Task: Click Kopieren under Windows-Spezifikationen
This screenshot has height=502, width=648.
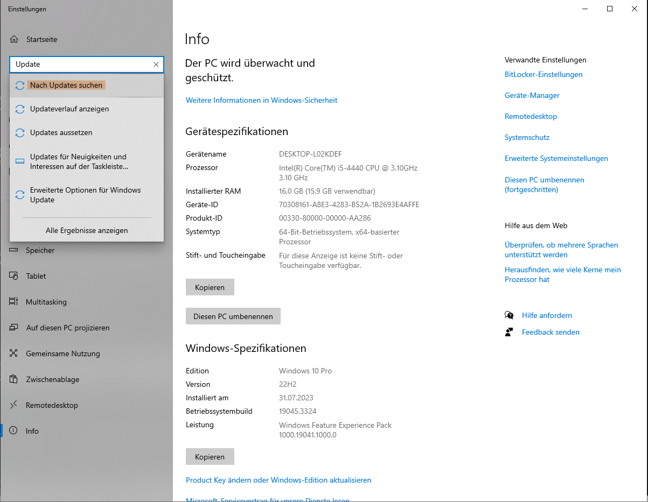Action: 210,457
